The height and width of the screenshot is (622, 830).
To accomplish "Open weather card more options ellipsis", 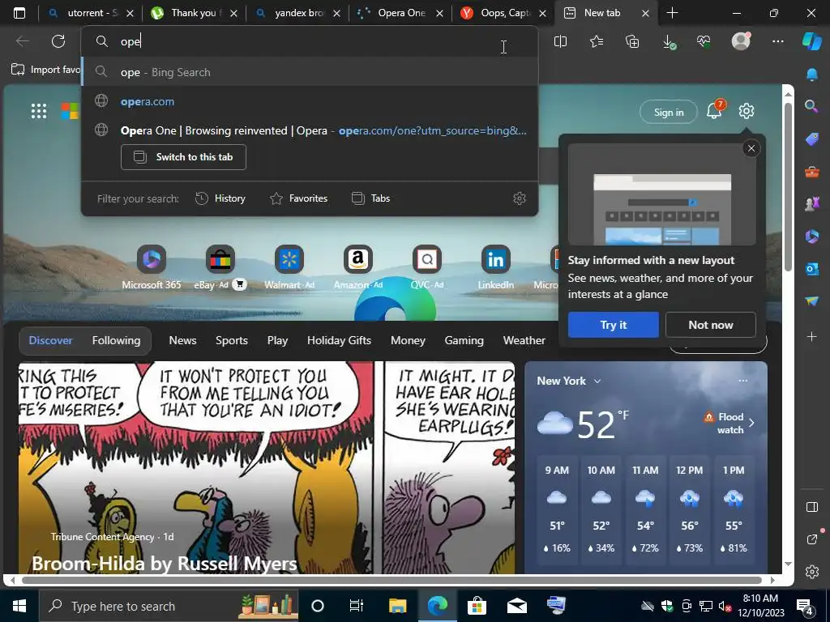I will [743, 381].
